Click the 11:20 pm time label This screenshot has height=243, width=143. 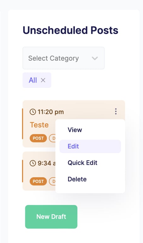(x=51, y=112)
